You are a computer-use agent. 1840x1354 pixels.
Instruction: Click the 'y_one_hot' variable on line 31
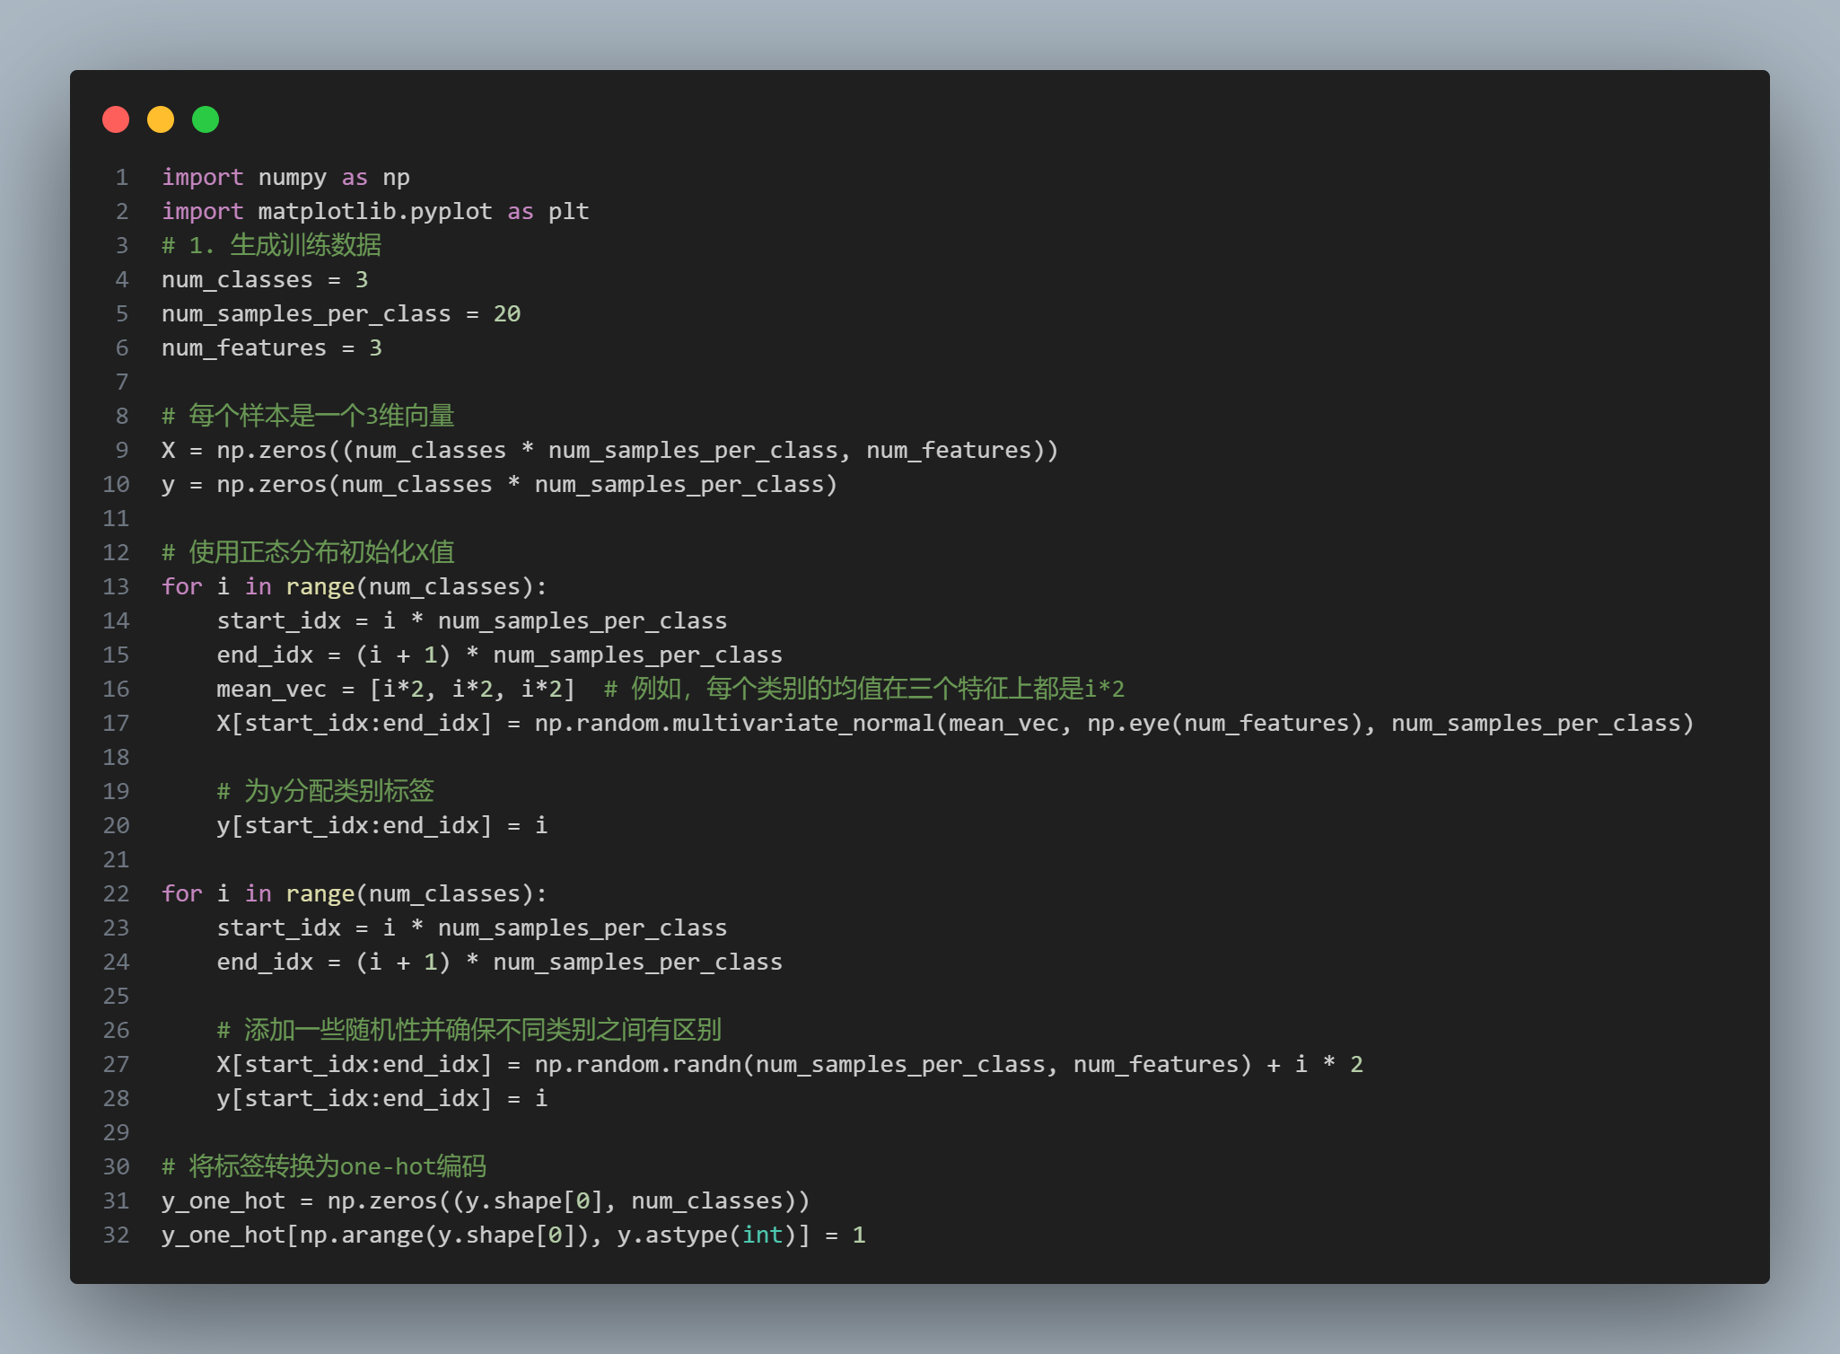(223, 1201)
